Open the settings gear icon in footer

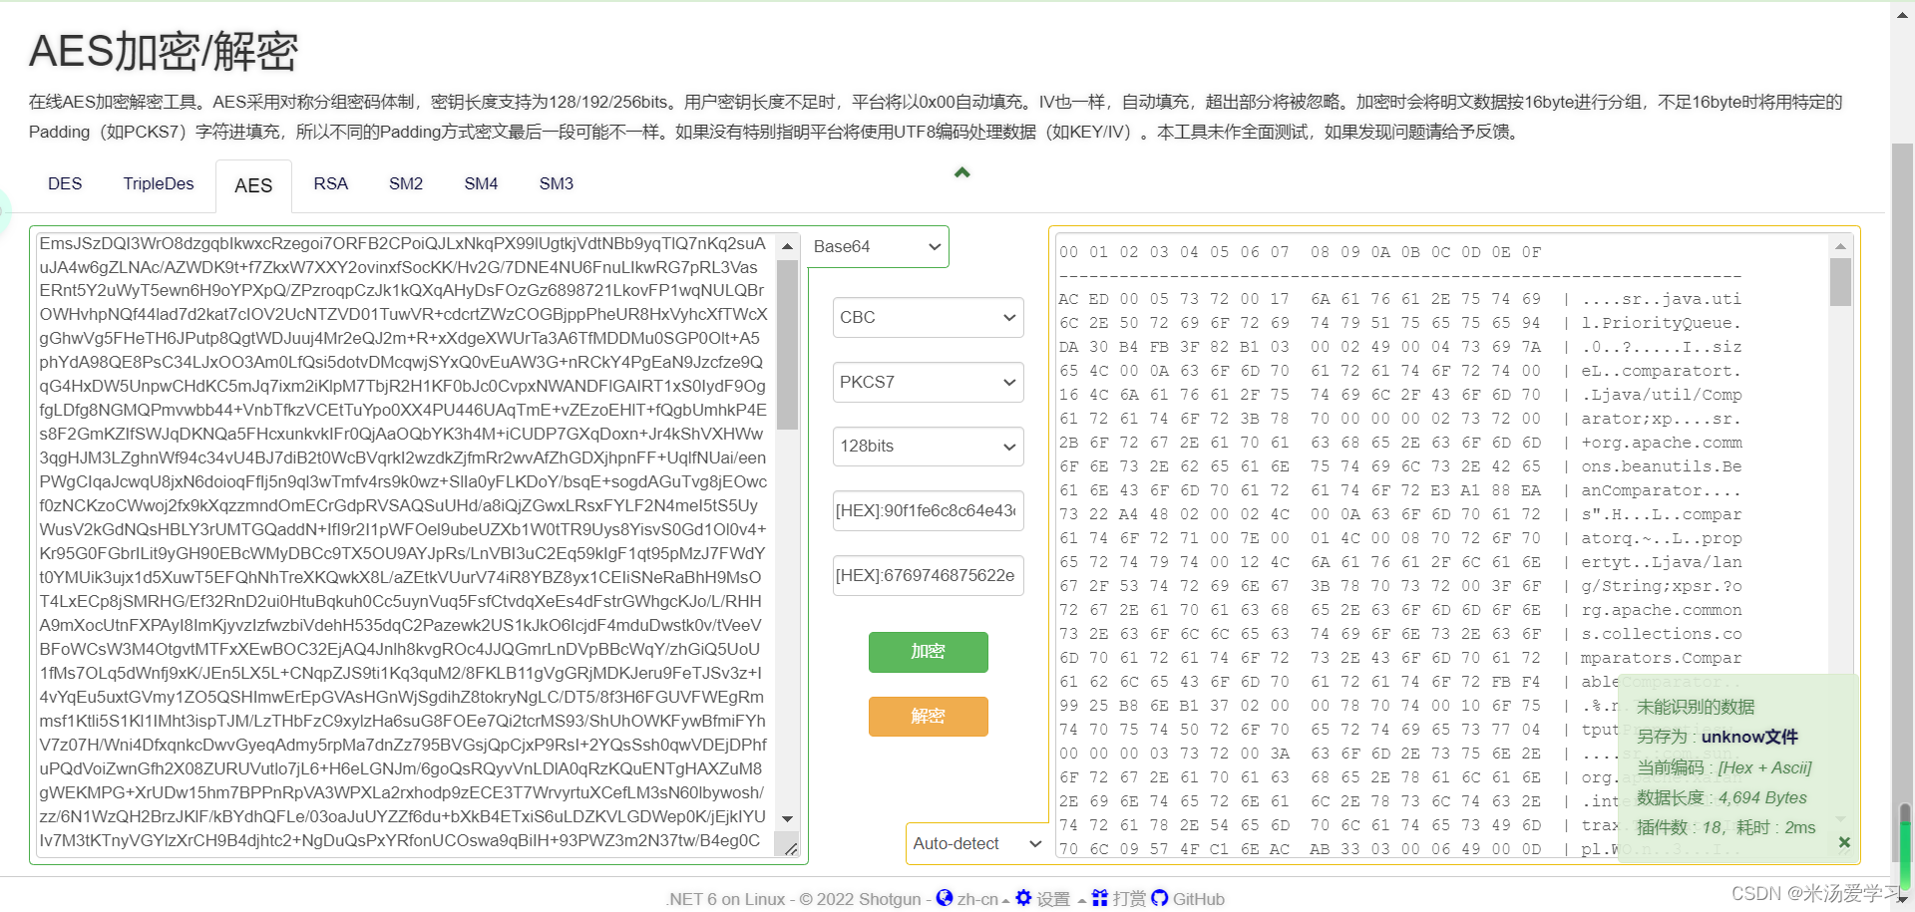(x=1023, y=898)
